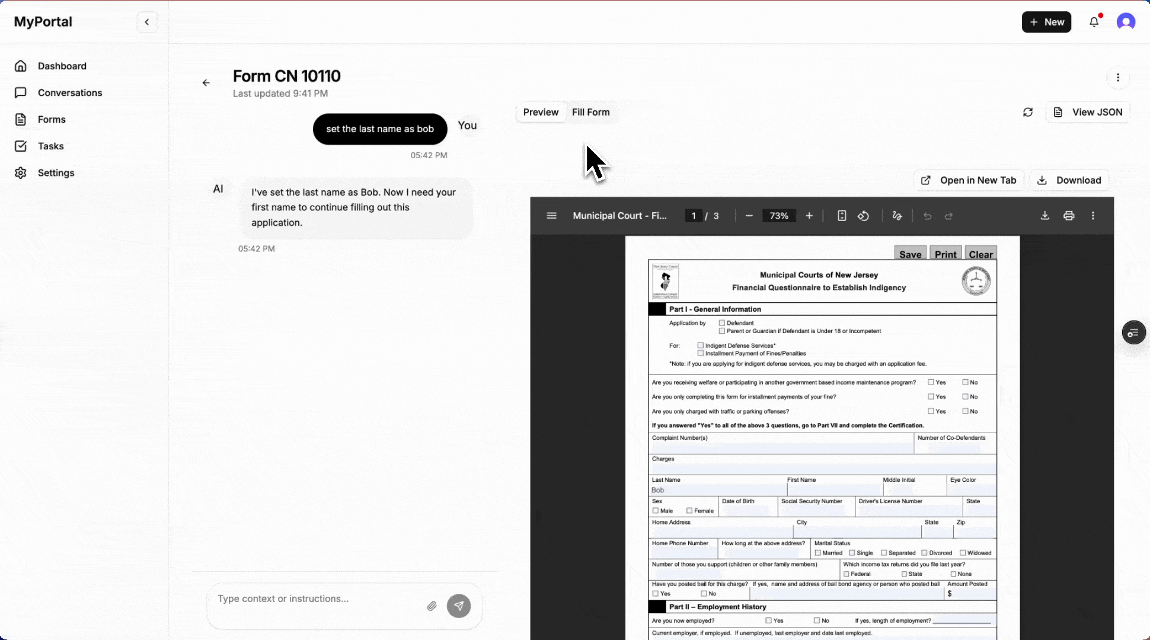This screenshot has width=1150, height=640.
Task: Switch to the Fill Form tab
Action: click(x=590, y=112)
